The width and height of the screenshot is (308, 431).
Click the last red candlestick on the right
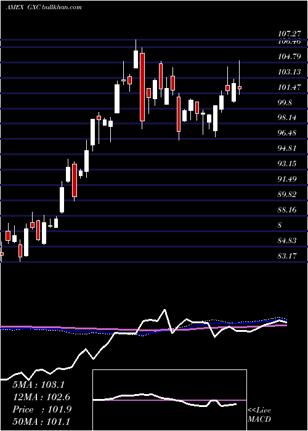(x=240, y=87)
